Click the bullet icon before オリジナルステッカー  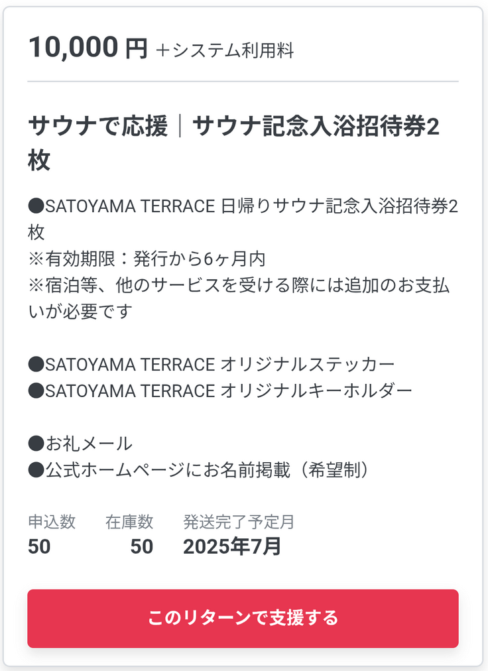(36, 364)
